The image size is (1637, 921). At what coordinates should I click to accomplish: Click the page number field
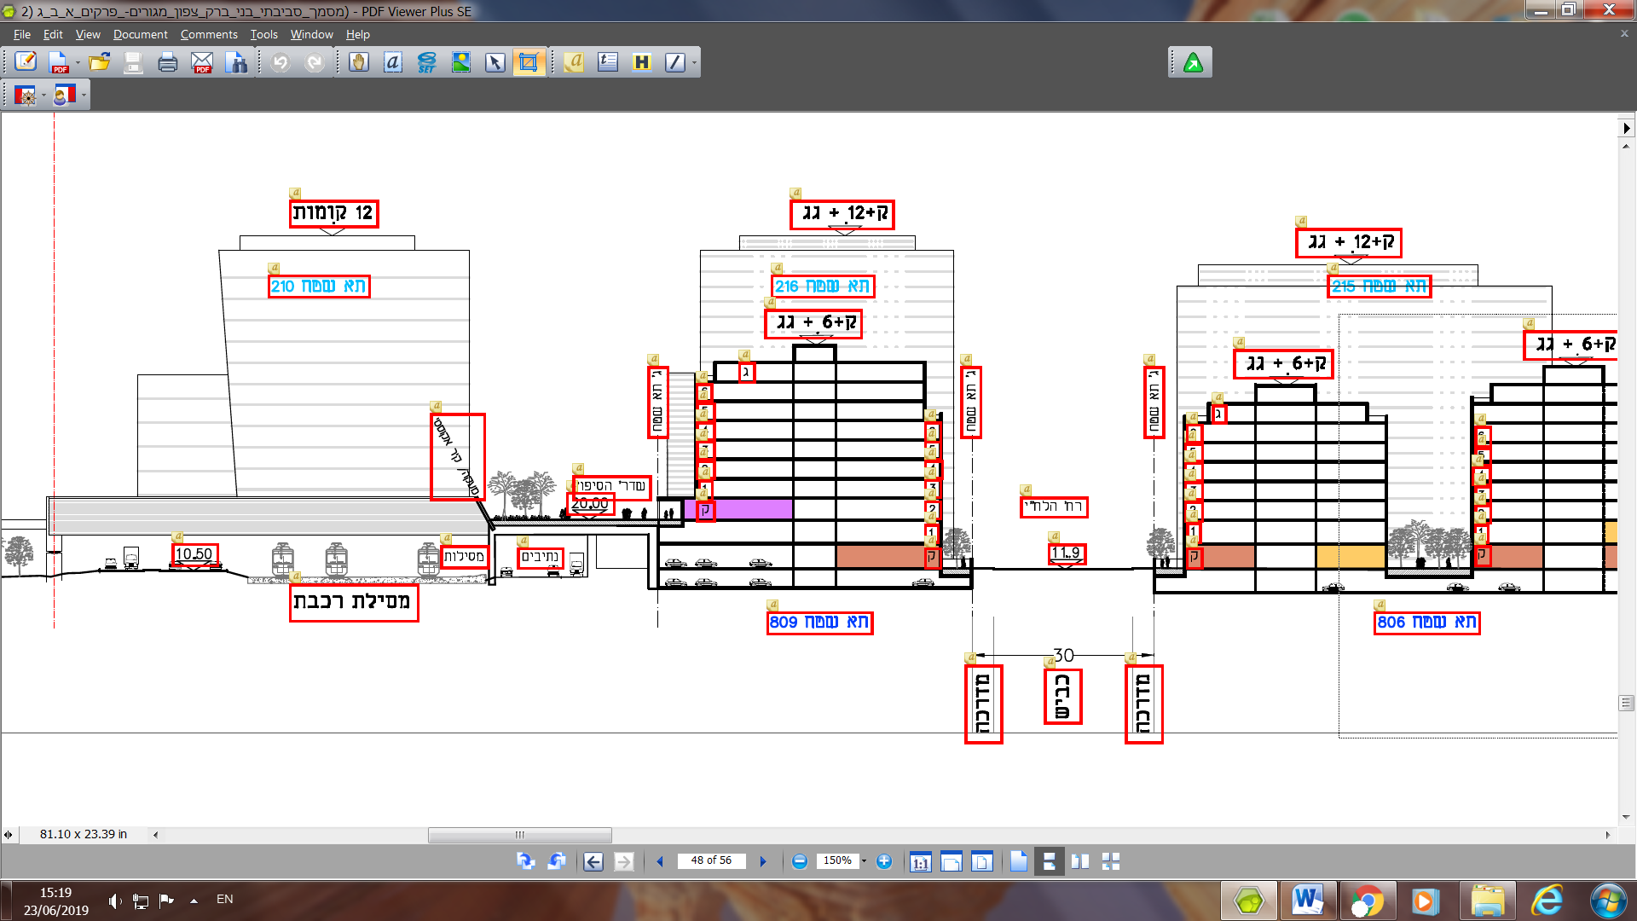point(710,860)
